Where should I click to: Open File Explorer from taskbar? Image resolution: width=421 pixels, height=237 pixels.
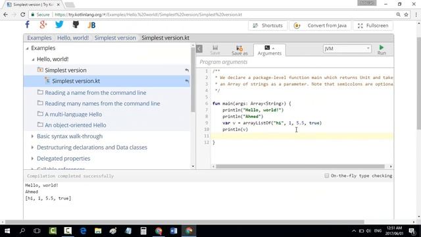[x=98, y=231]
